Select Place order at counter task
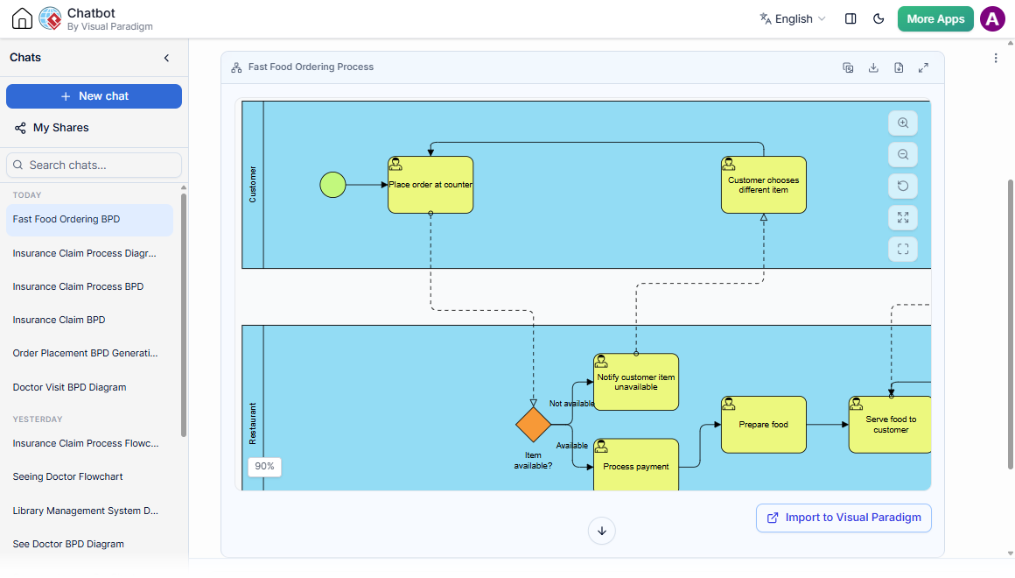This screenshot has width=1015, height=578. pos(430,185)
